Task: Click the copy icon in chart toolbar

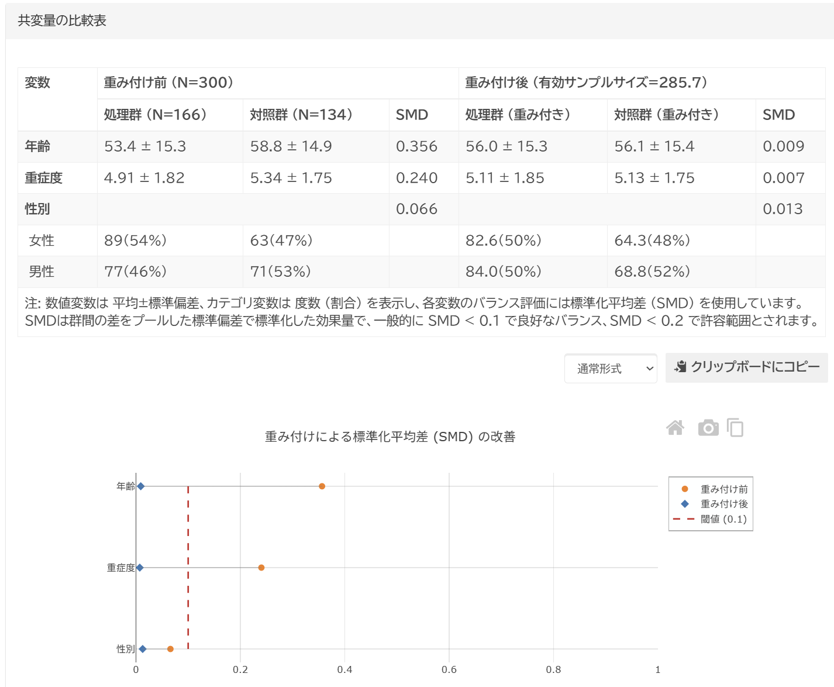Action: [x=735, y=428]
